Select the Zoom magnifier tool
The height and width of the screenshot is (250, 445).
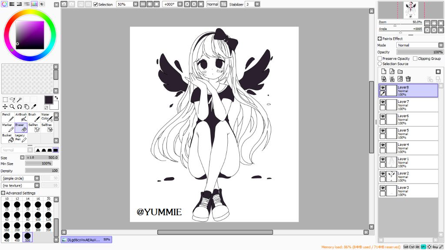(x=12, y=107)
